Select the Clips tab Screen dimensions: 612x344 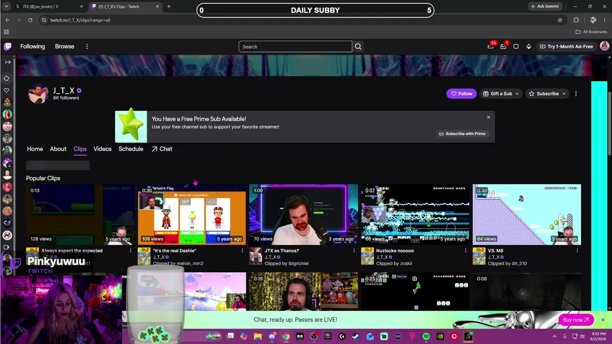click(80, 149)
